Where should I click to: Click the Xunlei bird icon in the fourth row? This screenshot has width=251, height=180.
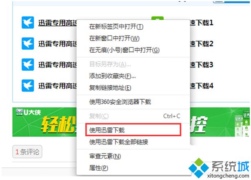[x=28, y=86]
